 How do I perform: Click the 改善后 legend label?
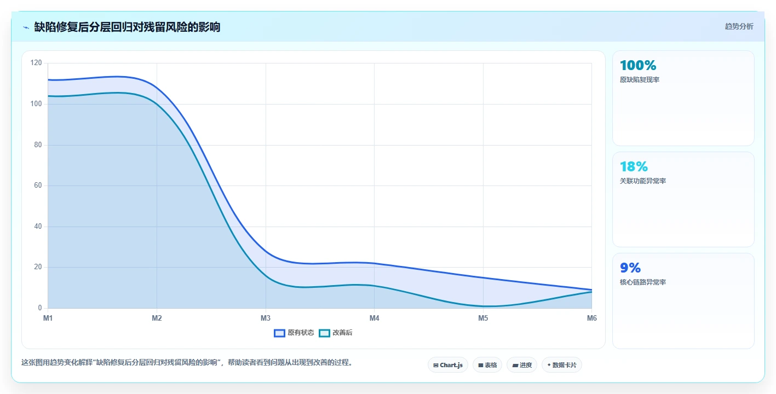[342, 333]
